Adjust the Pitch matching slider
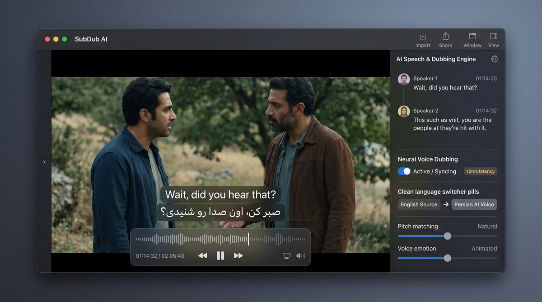Image resolution: width=542 pixels, height=302 pixels. coord(447,236)
